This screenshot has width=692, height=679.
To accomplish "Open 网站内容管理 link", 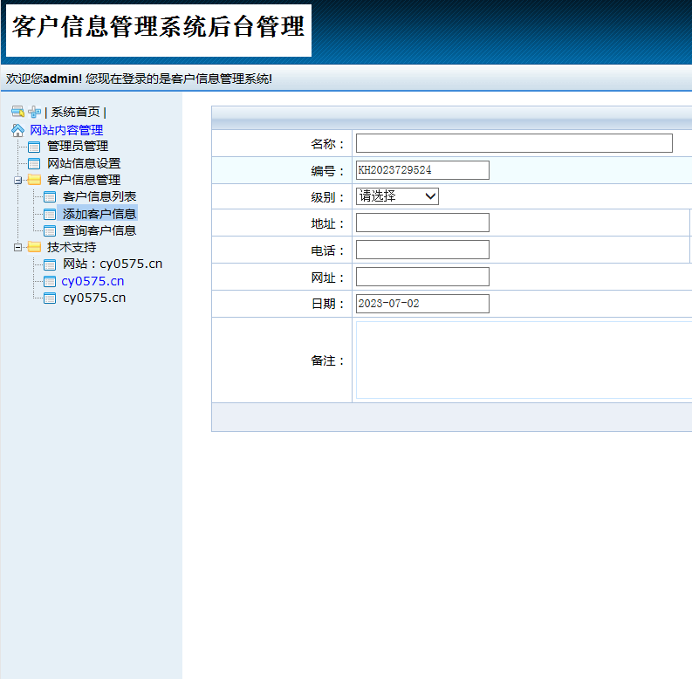I will click(66, 130).
